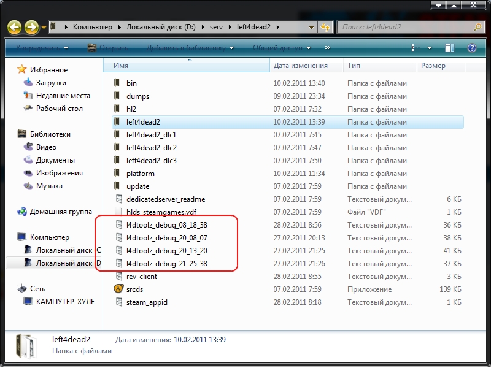Open the Упорядочить menu
491x368 pixels.
click(42, 48)
